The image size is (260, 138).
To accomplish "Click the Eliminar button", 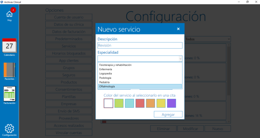I will click(163, 129).
